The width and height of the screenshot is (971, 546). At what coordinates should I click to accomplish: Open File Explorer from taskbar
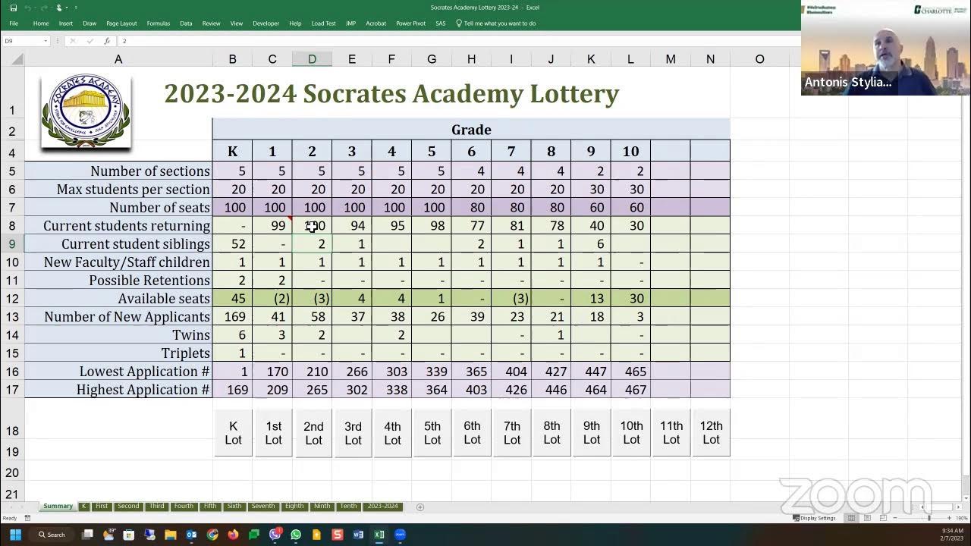[x=170, y=535]
